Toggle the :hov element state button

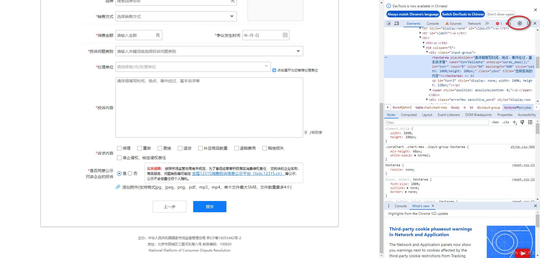(495, 122)
